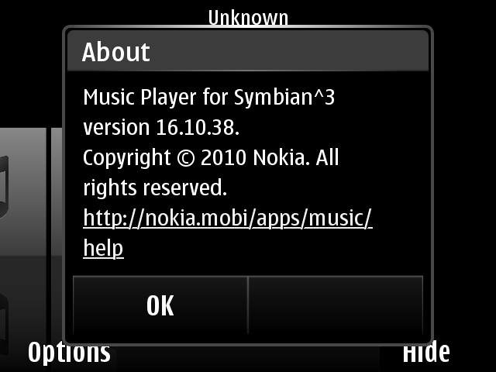Click the version 16.10.38 text
The height and width of the screenshot is (372, 496).
[x=161, y=127]
